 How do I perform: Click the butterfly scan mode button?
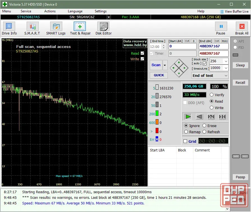tap(222, 117)
